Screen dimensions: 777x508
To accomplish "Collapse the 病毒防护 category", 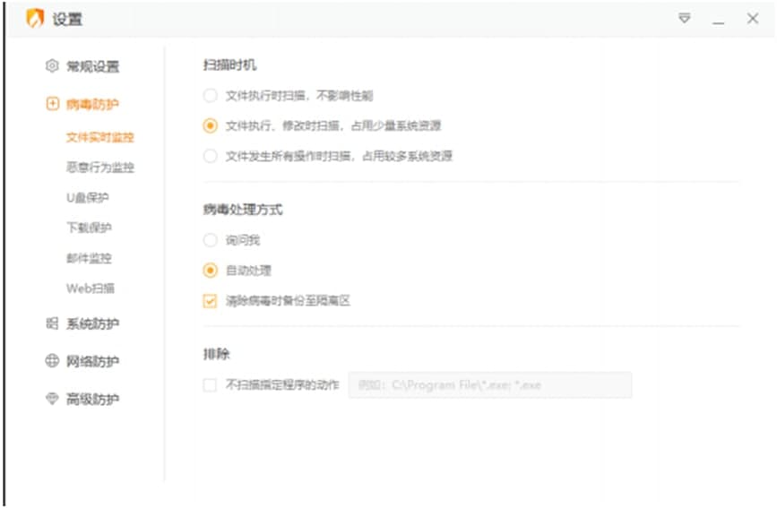I will (92, 104).
